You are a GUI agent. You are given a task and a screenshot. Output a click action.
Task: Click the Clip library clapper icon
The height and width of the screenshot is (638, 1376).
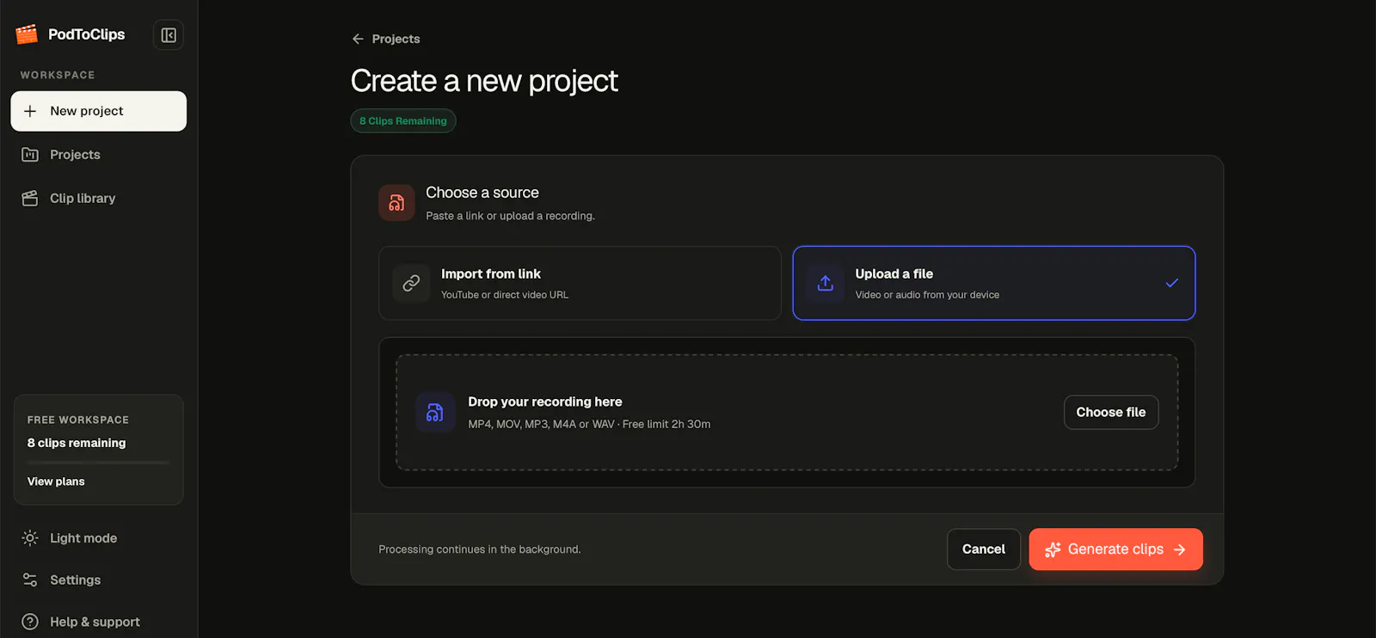pyautogui.click(x=30, y=199)
